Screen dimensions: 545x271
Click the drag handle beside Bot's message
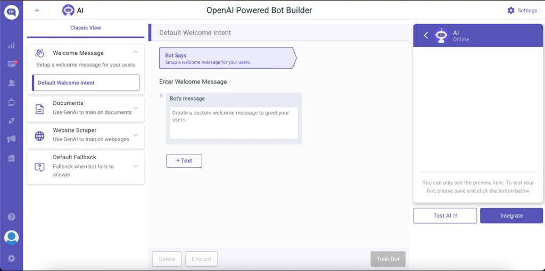click(161, 95)
